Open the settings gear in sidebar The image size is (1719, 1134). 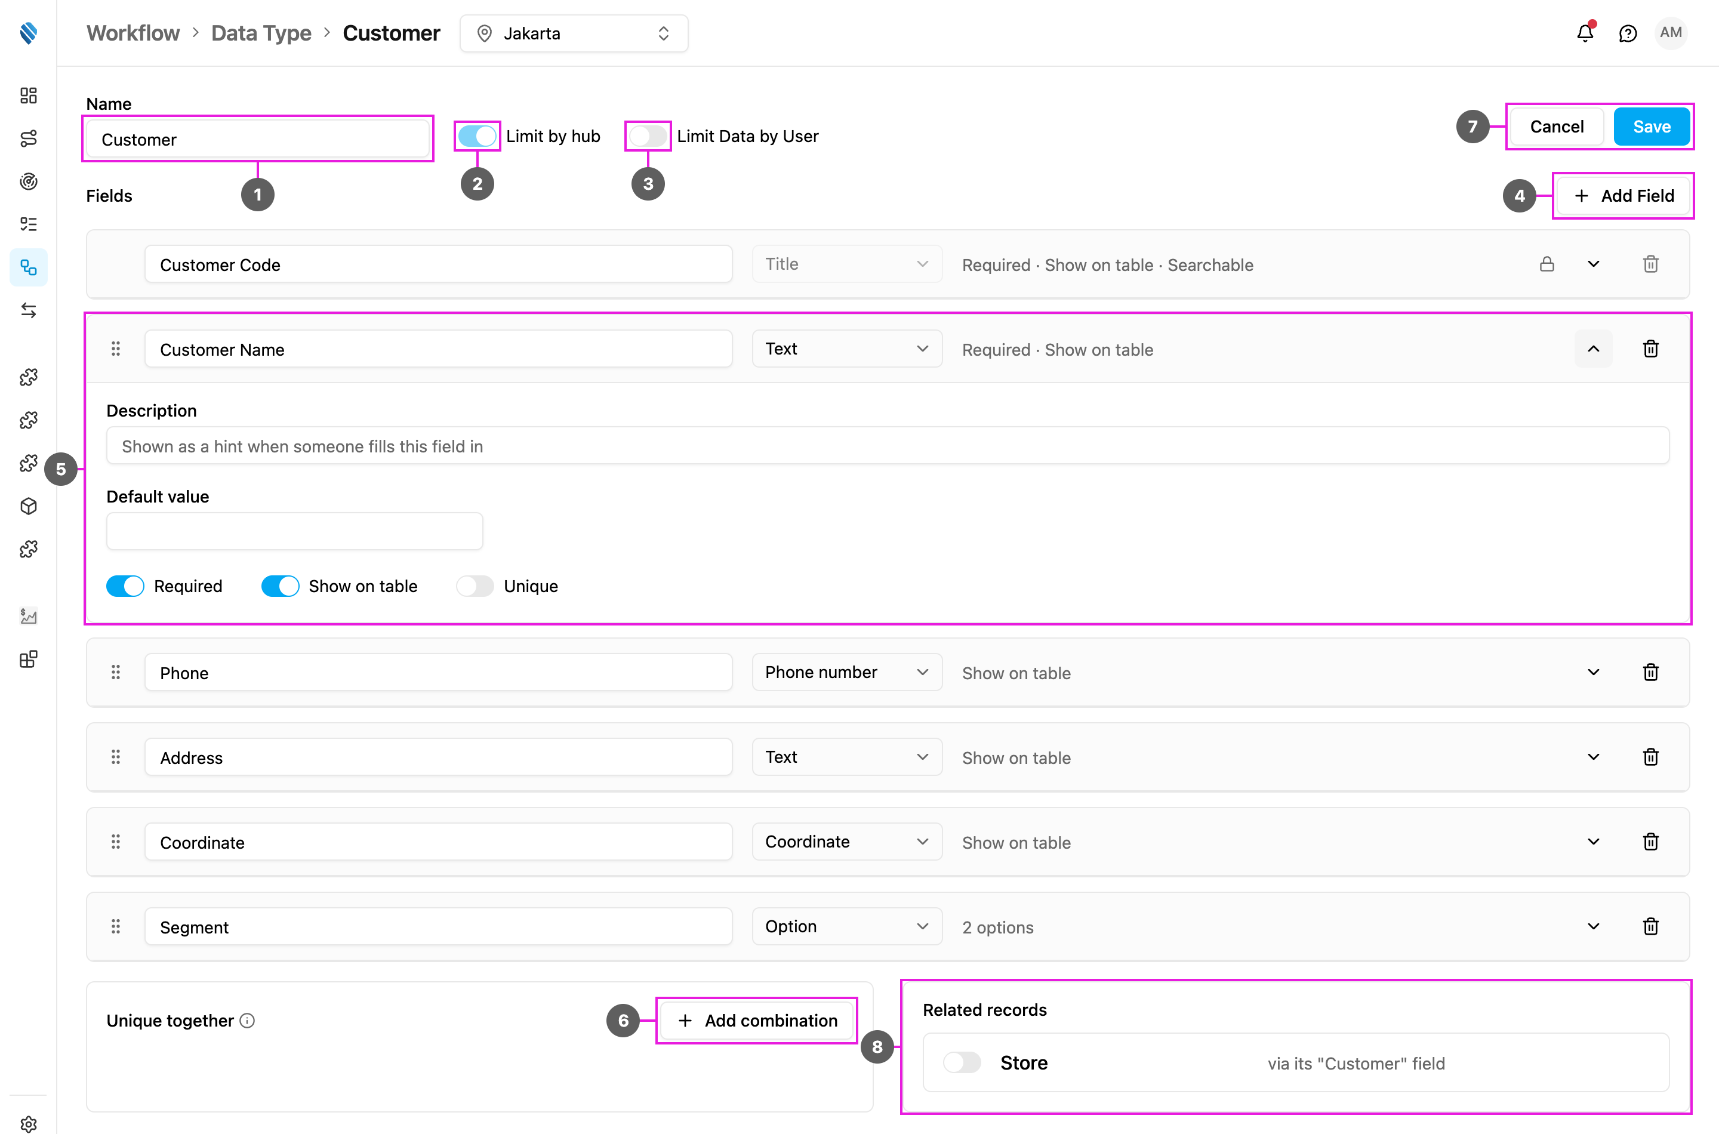(28, 1123)
